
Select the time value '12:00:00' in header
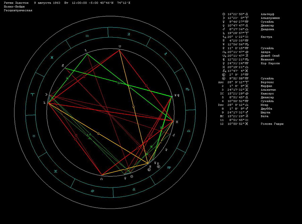coord(79,3)
